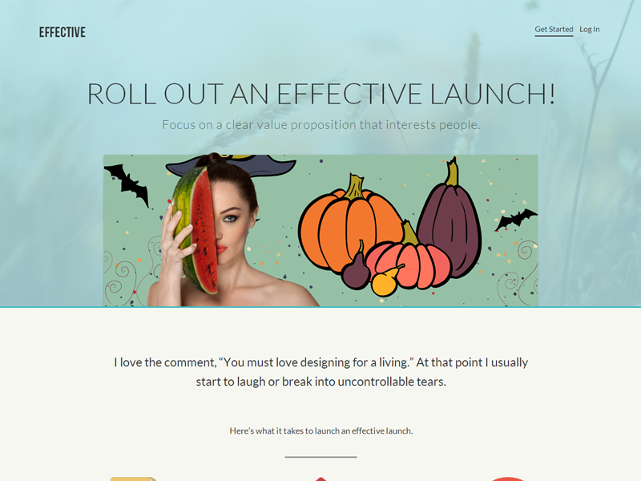Click the line Here's what it takes to launch
Image resolution: width=641 pixels, height=481 pixels.
pos(321,430)
